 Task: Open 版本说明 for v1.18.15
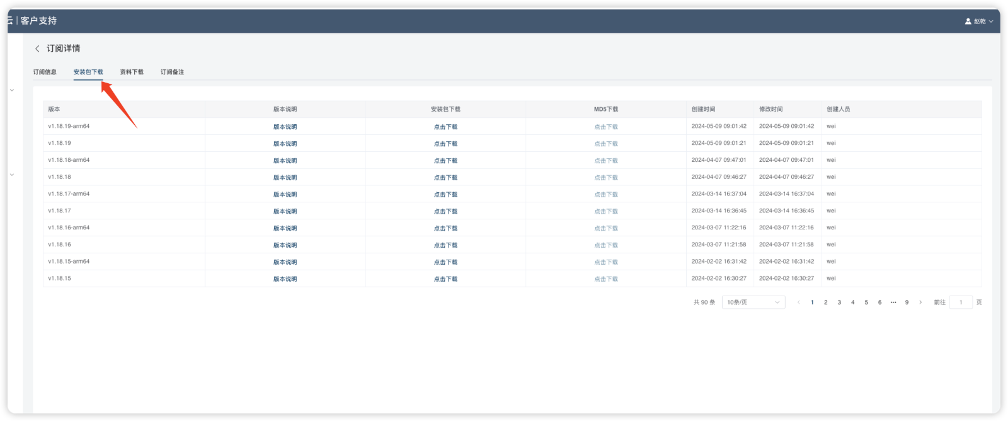(x=285, y=279)
